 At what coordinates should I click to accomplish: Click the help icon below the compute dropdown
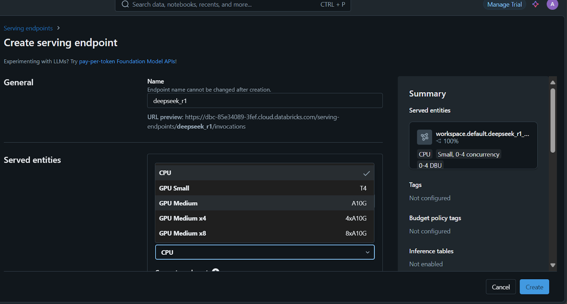point(215,270)
